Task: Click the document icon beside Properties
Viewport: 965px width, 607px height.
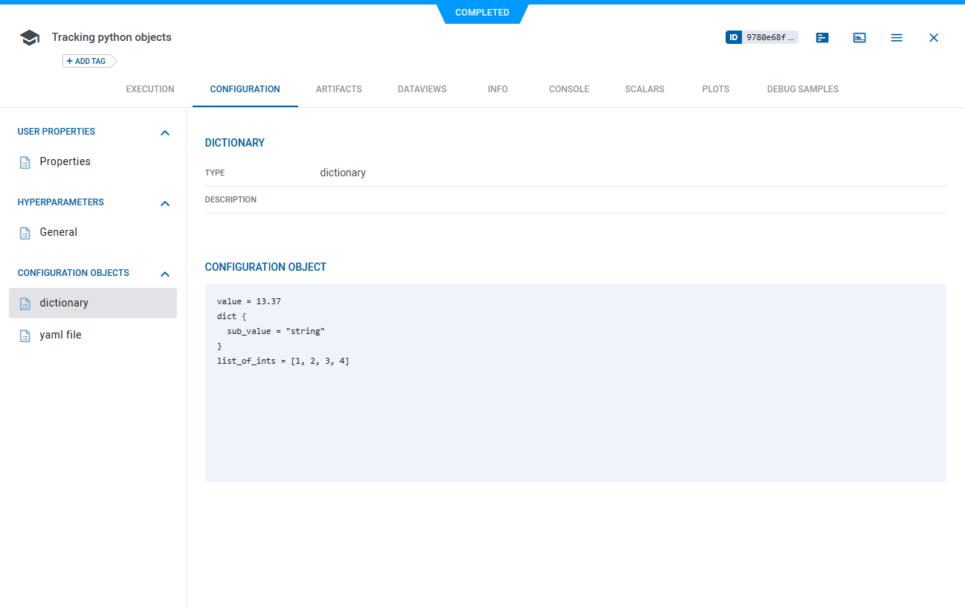Action: pos(23,161)
